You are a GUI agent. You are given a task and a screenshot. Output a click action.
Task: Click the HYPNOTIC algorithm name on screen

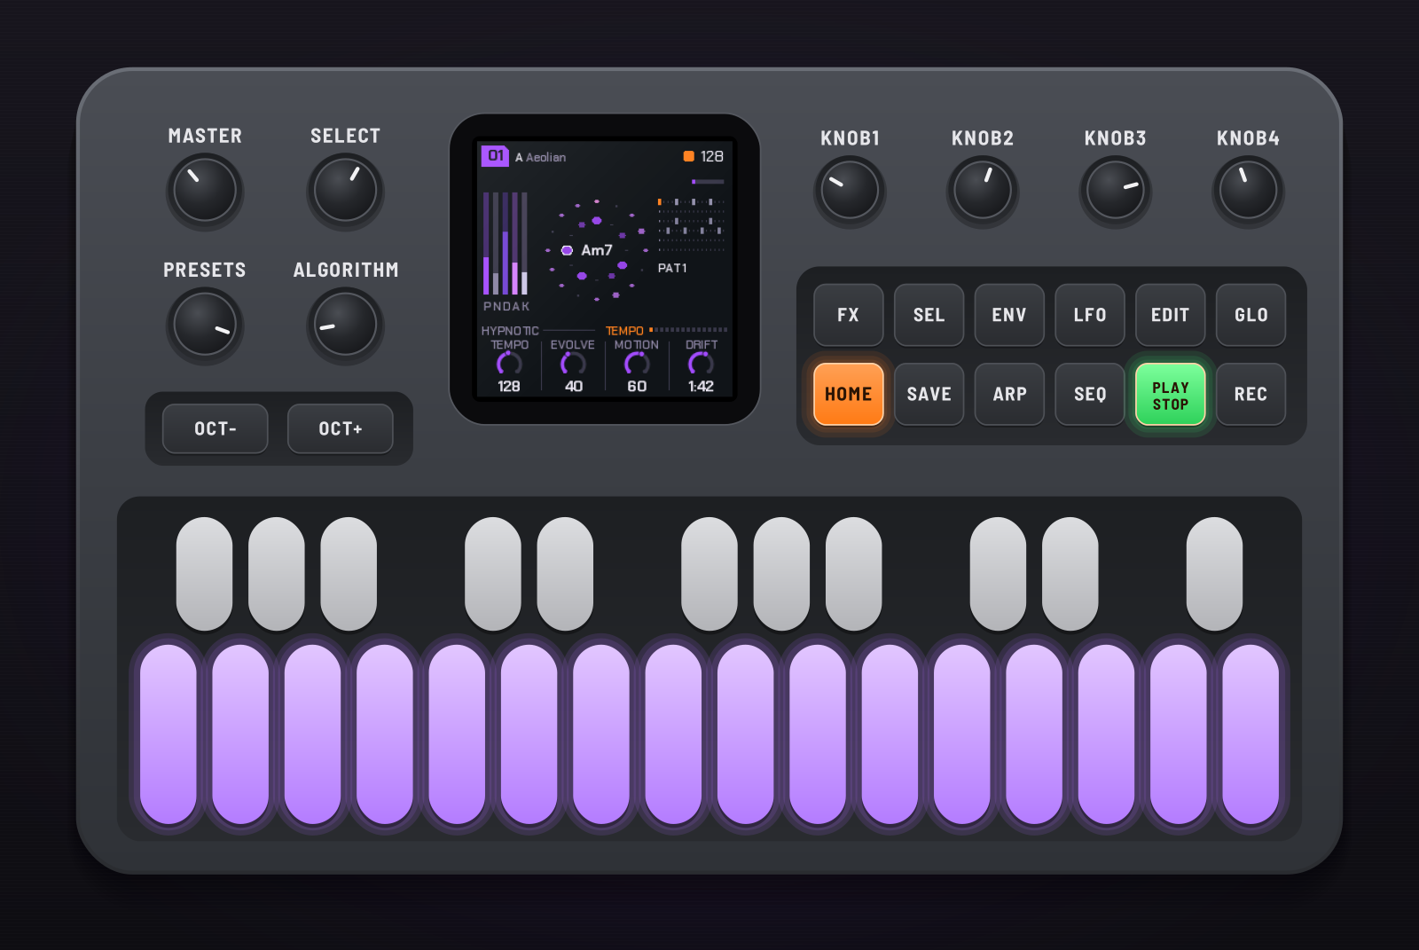tap(510, 331)
